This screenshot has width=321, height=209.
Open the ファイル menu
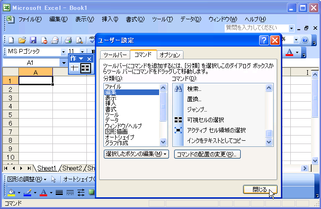(x=30, y=19)
